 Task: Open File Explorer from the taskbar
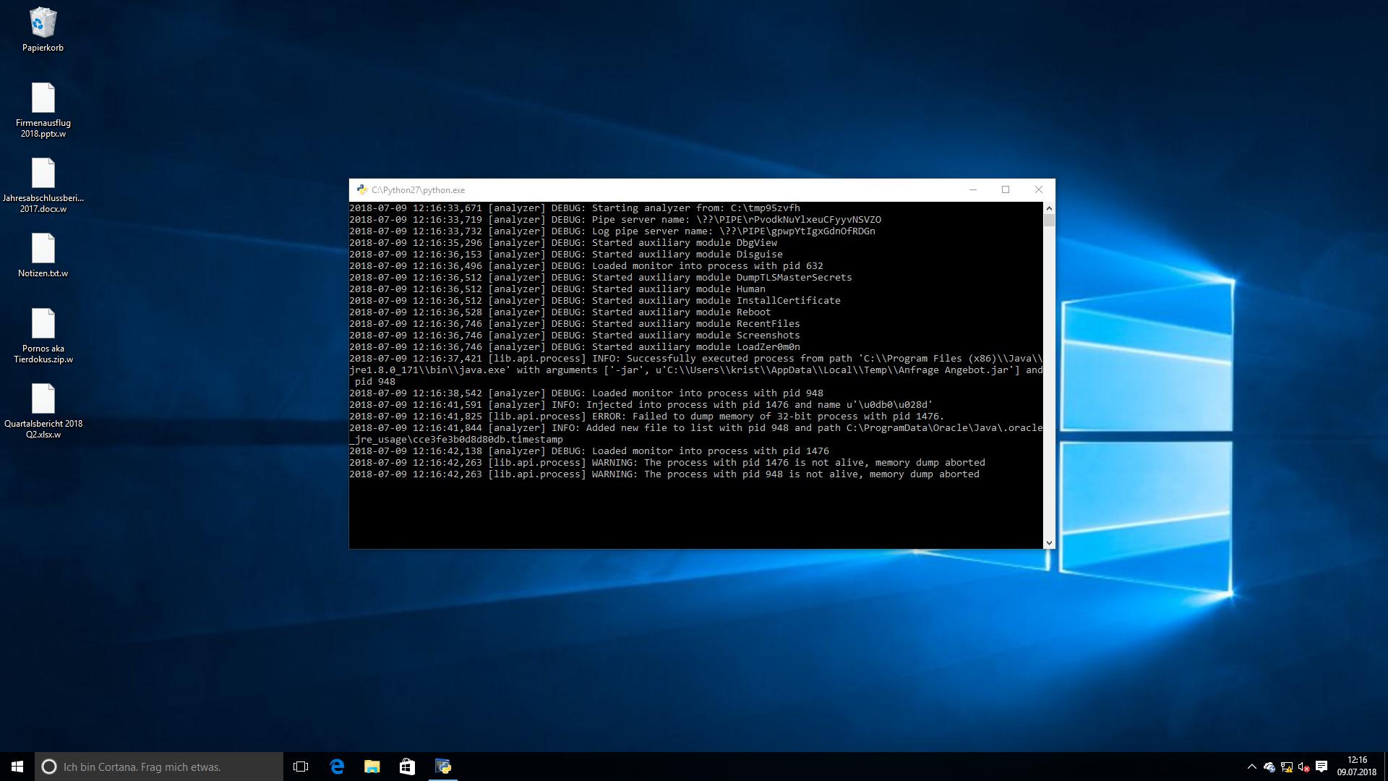[x=372, y=767]
